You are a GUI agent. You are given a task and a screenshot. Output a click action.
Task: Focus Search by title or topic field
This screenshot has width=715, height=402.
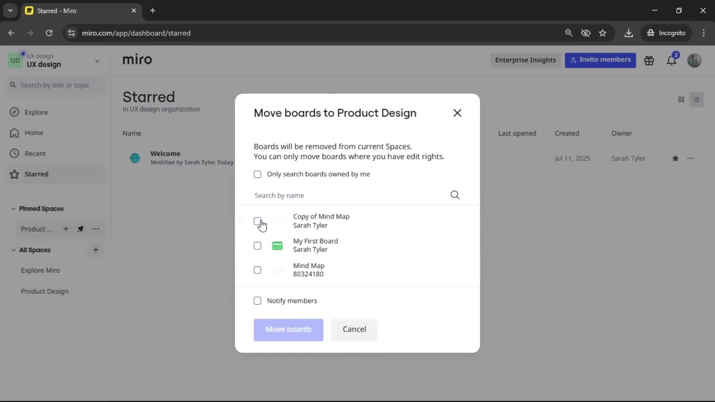[56, 85]
